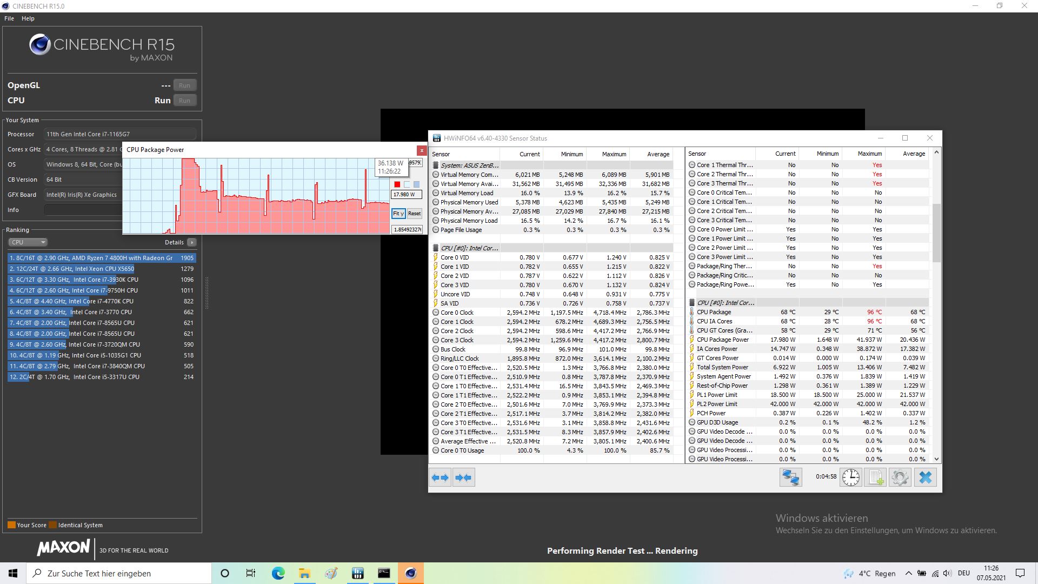
Task: Click the red graph color swatch
Action: coord(397,184)
